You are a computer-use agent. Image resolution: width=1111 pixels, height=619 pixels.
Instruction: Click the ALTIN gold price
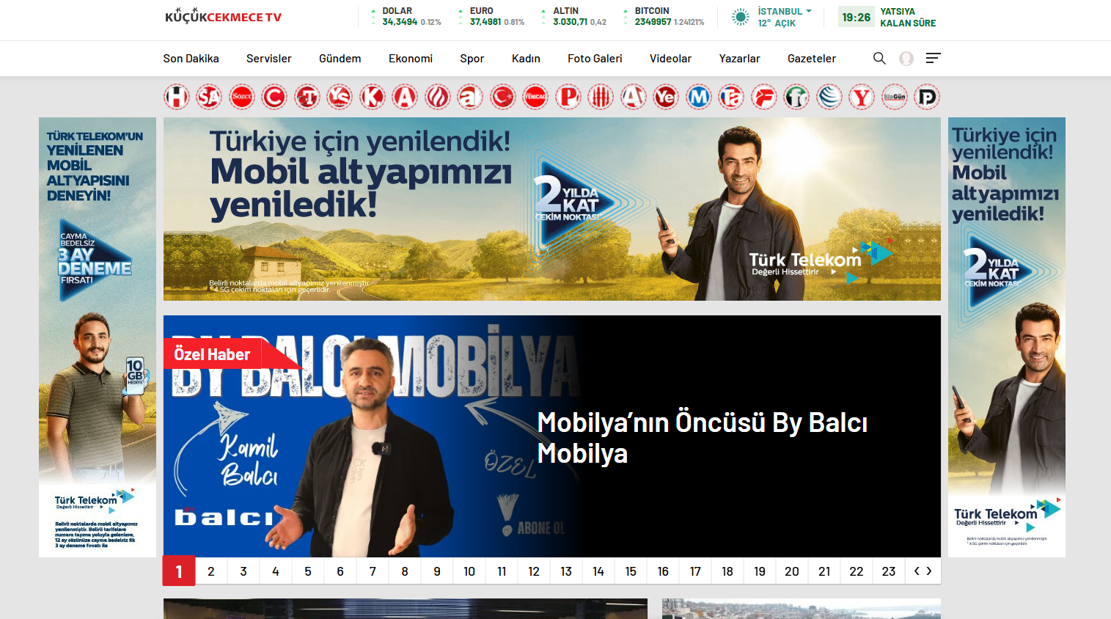point(573,17)
